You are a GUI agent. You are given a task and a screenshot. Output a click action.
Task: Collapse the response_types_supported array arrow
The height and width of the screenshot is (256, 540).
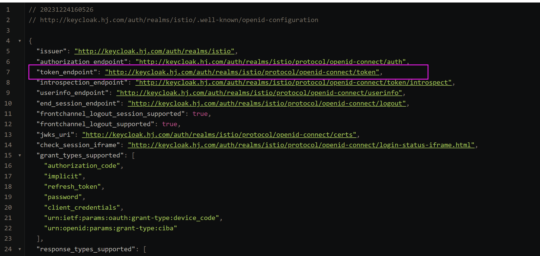point(20,249)
